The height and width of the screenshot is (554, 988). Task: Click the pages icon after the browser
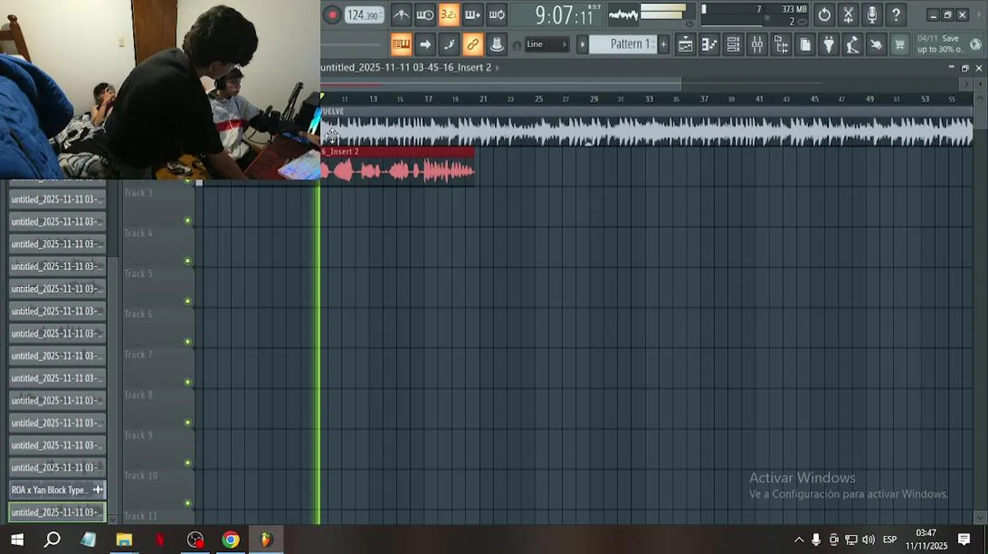(x=804, y=45)
